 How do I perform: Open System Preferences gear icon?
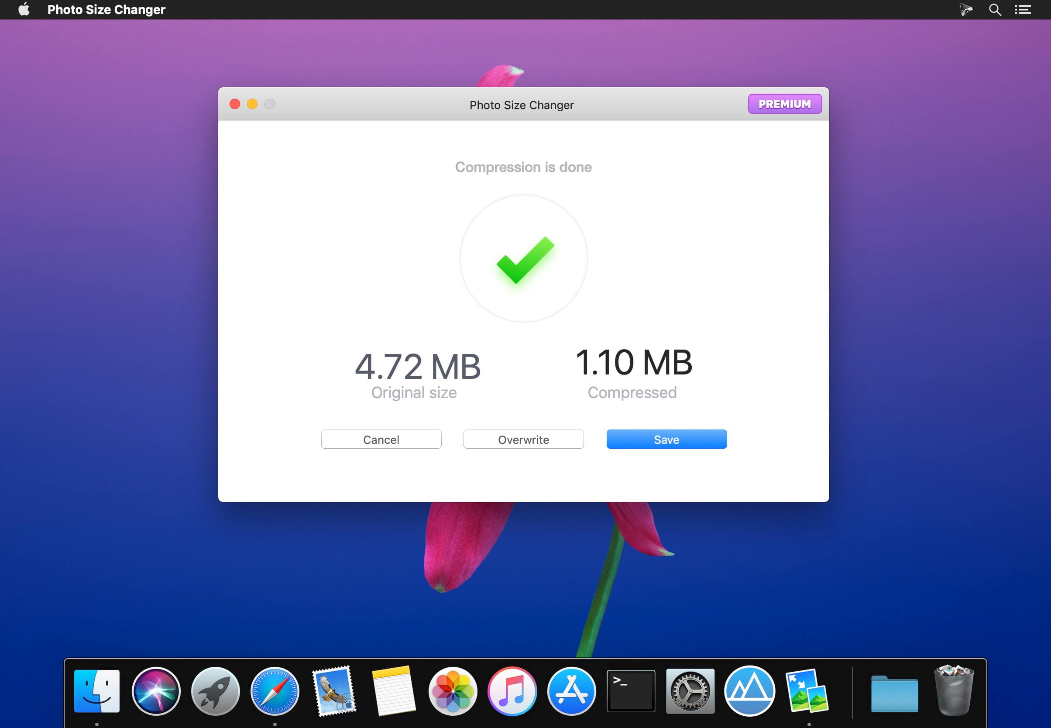click(690, 691)
